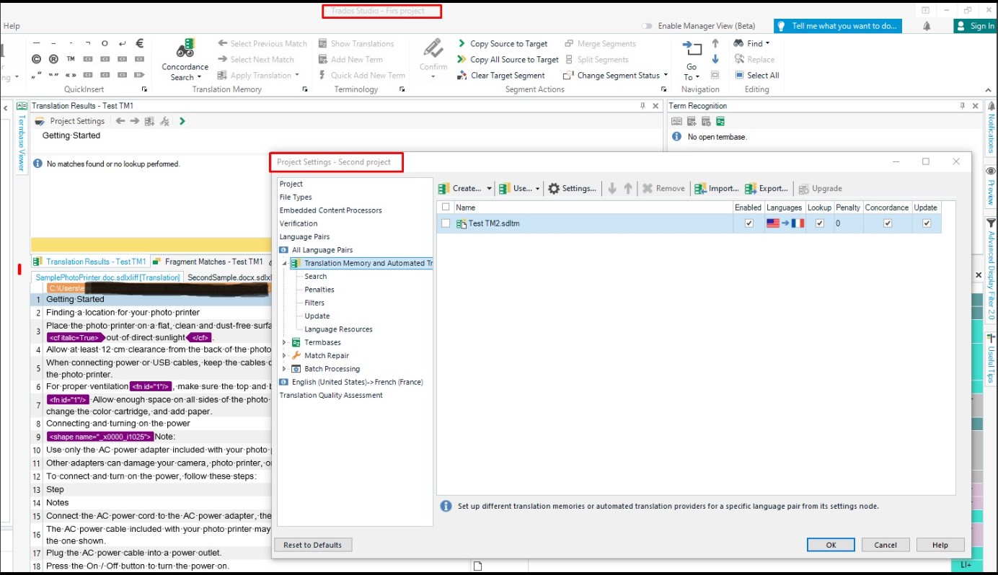Open SecondSample.docx.sdlxliff document tab
998x575 pixels.
coord(229,277)
